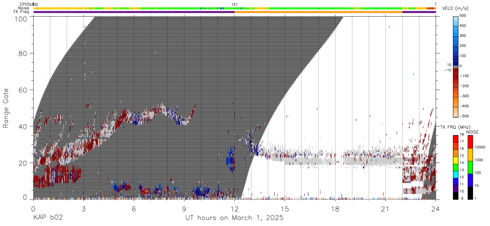The height and width of the screenshot is (226, 490).
Task: Click the 1 label on NOISE legend
Action: tap(475, 198)
